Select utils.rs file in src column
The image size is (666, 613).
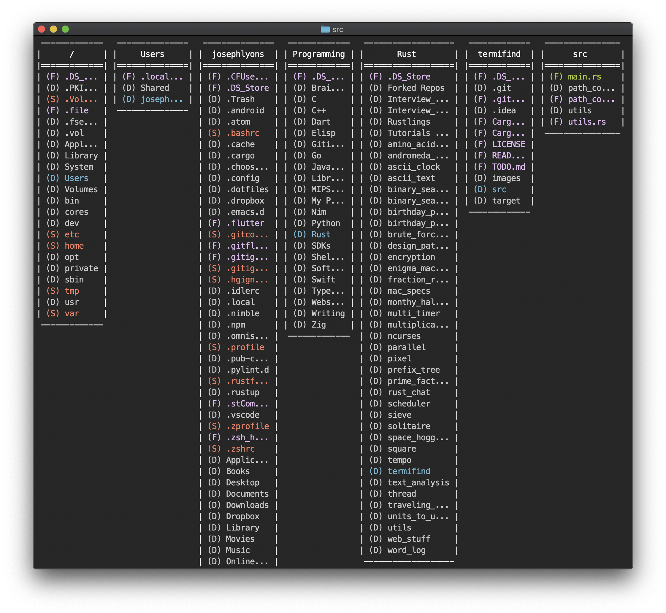[x=586, y=122]
